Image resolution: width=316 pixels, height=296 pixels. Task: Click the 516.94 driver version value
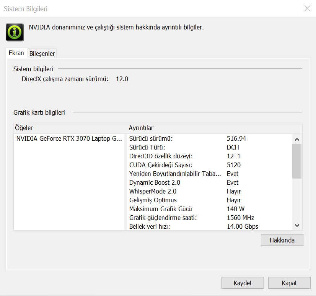tap(236, 138)
